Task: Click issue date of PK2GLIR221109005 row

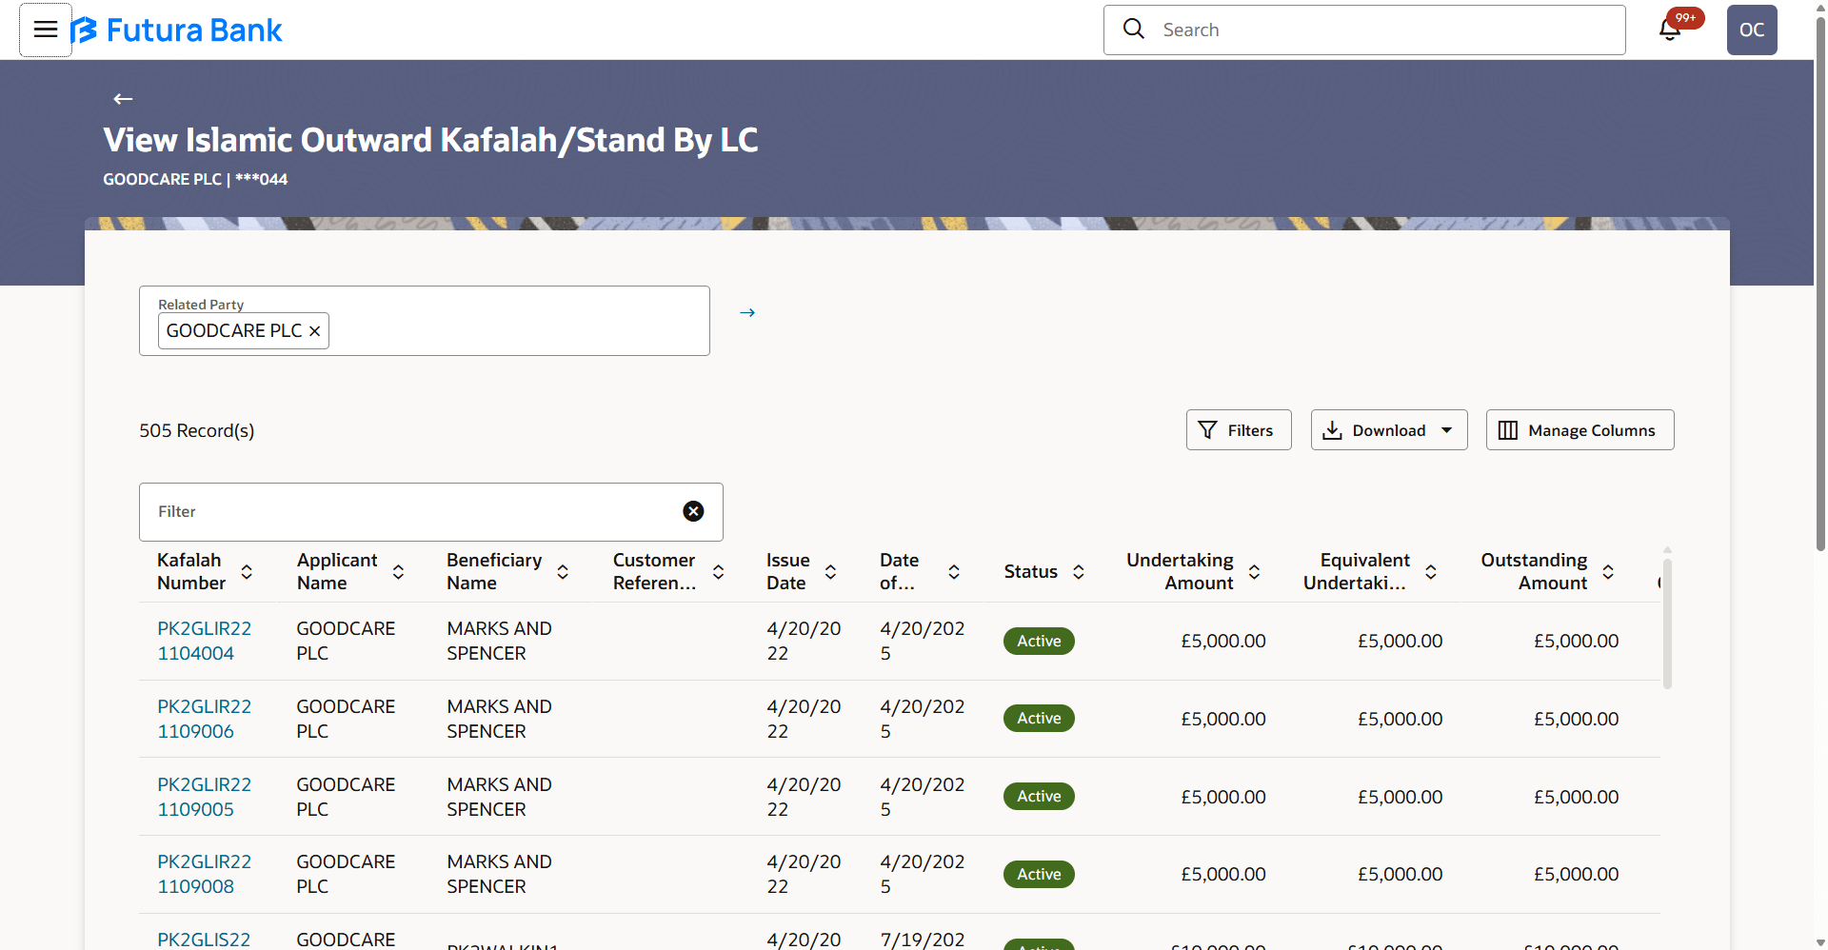Action: click(804, 797)
